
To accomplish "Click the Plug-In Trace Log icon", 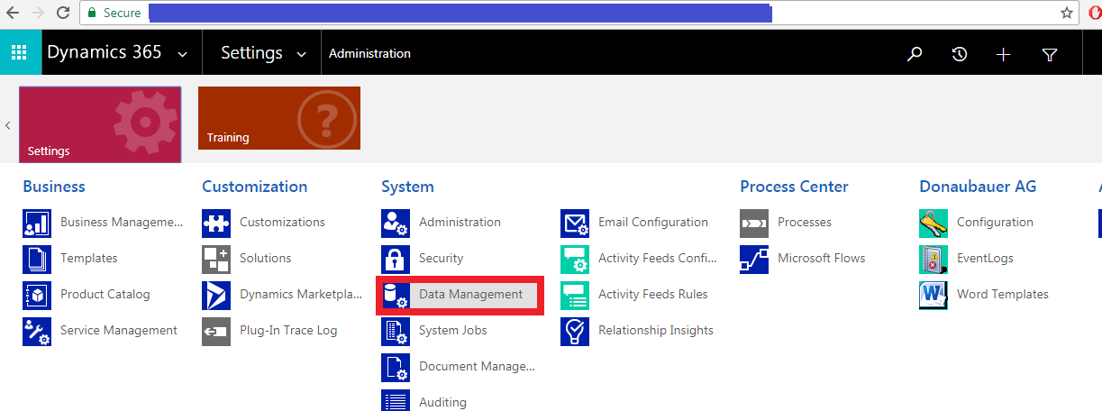I will 216,331.
